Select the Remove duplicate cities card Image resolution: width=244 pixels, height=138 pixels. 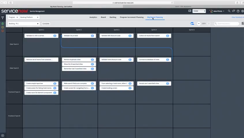click(79, 60)
